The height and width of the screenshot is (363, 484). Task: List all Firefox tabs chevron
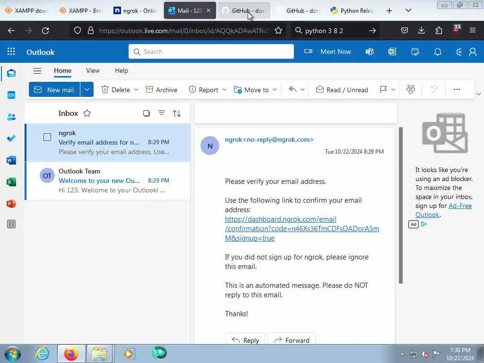point(408,10)
